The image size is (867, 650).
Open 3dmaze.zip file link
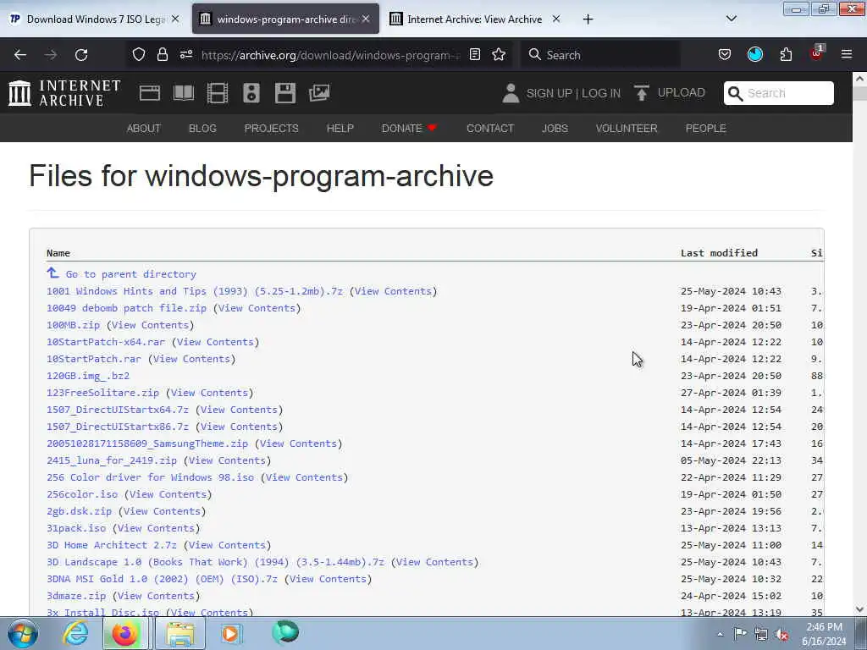(x=76, y=596)
